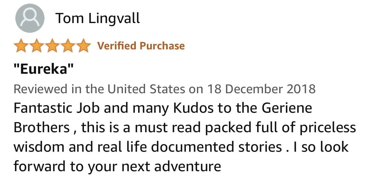Click the fifth rating star
Viewport: 380px width, 179px height.
click(82, 46)
